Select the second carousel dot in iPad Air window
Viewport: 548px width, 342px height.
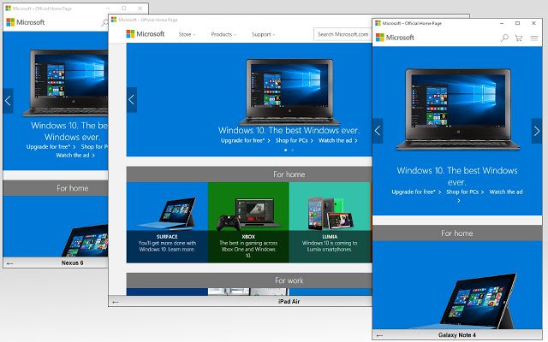click(293, 150)
